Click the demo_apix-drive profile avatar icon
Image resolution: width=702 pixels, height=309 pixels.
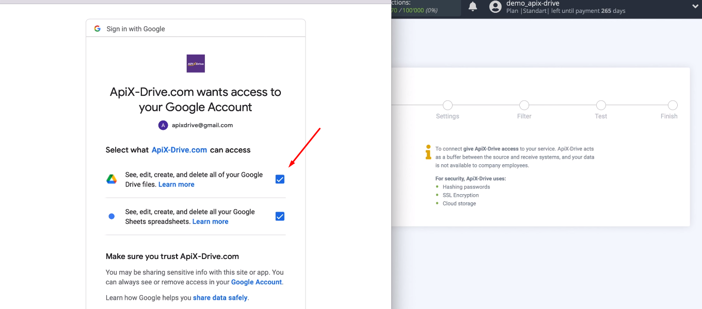495,7
